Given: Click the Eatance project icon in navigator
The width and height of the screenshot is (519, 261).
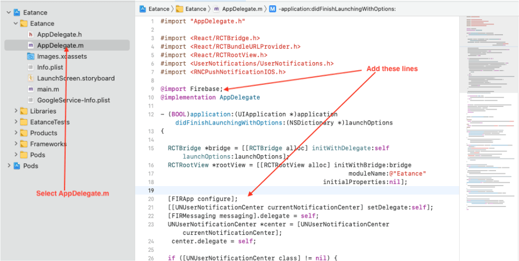Looking at the screenshot, I should click(17, 12).
